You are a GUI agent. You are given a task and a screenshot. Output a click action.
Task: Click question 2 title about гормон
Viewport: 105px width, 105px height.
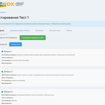(x=45, y=75)
